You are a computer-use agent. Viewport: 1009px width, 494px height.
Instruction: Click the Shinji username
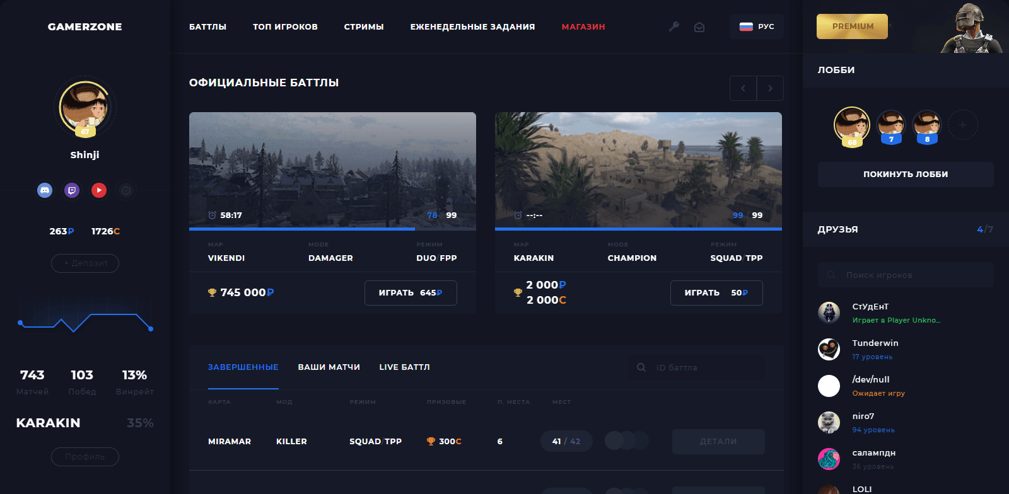point(85,154)
